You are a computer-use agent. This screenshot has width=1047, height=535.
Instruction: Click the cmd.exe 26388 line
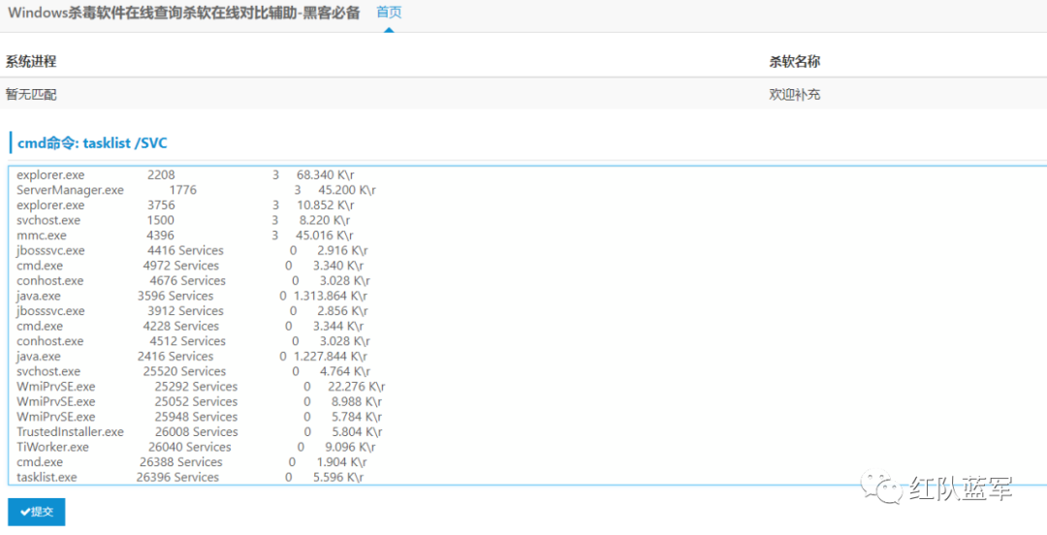(192, 462)
